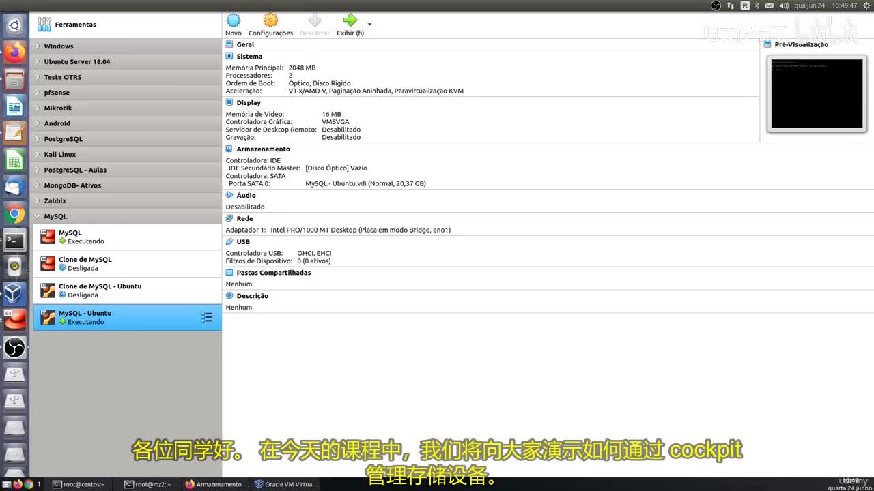Expand the Kali Linux group
Viewport: 874px width, 491px height.
(x=37, y=154)
